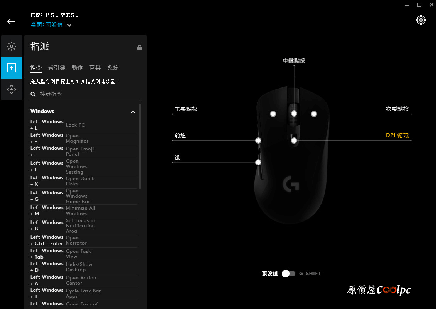Image resolution: width=436 pixels, height=309 pixels.
Task: Select the Open Windows Game Bar command
Action: click(84, 196)
